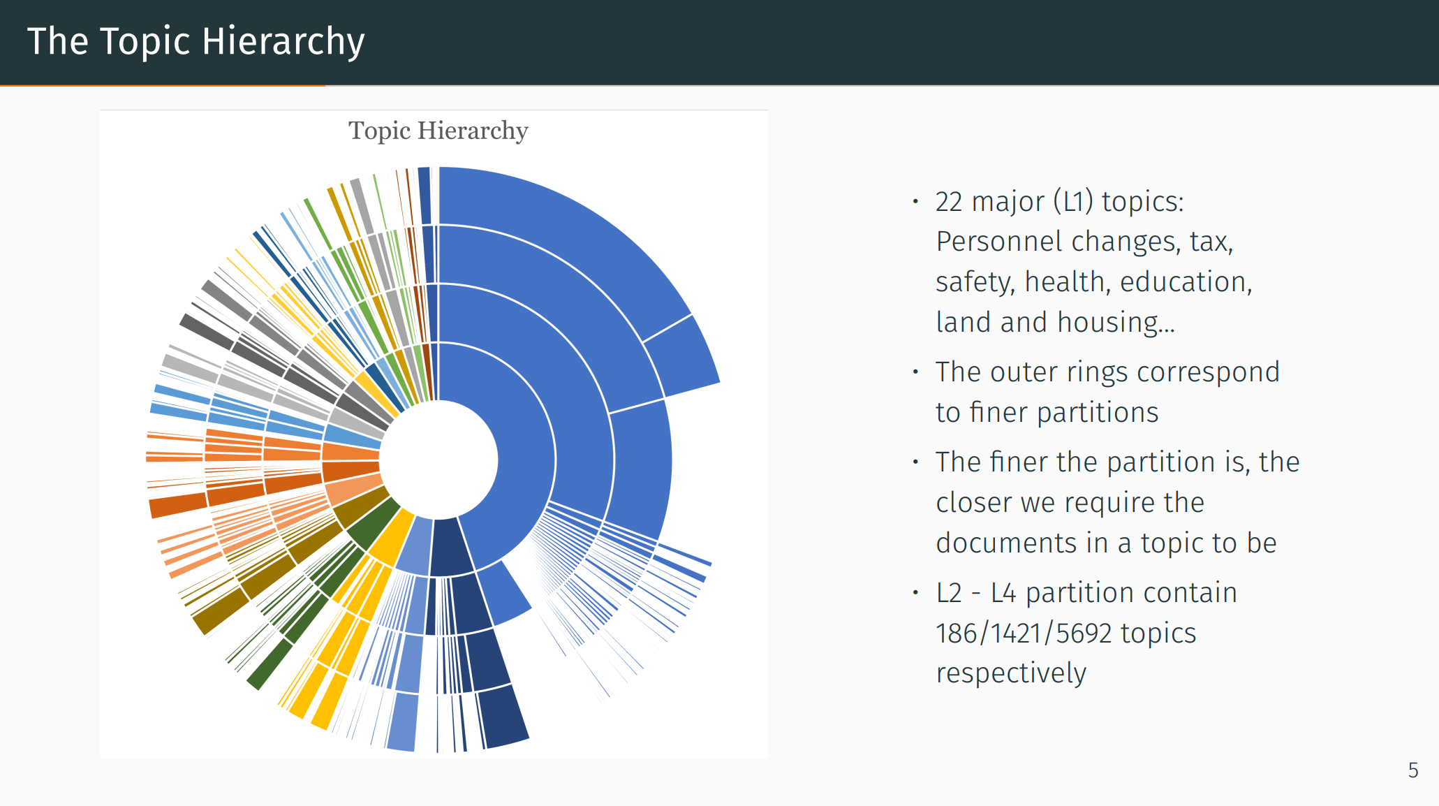
Task: Click the bullet "The outer rings correspond"
Action: [1107, 372]
